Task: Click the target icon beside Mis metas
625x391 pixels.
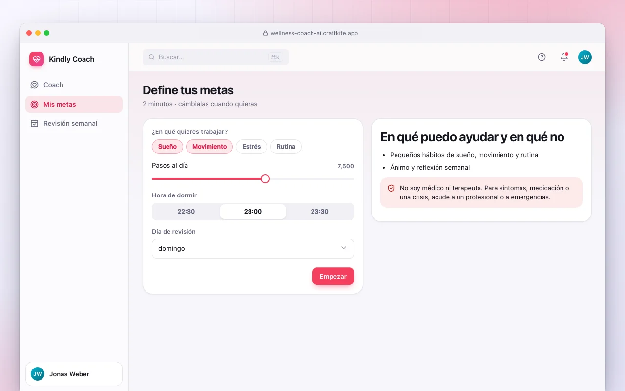Action: click(x=34, y=104)
